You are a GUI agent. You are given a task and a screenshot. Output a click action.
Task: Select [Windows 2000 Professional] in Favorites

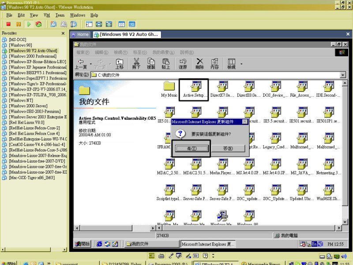(33, 56)
